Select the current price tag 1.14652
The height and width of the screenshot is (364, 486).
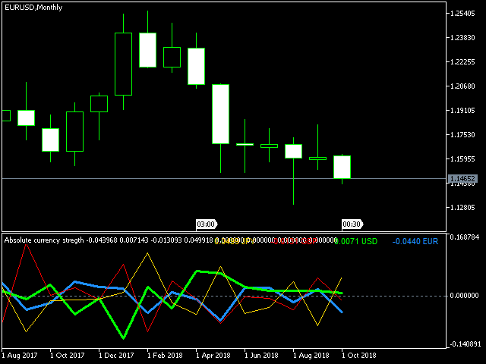click(x=462, y=180)
